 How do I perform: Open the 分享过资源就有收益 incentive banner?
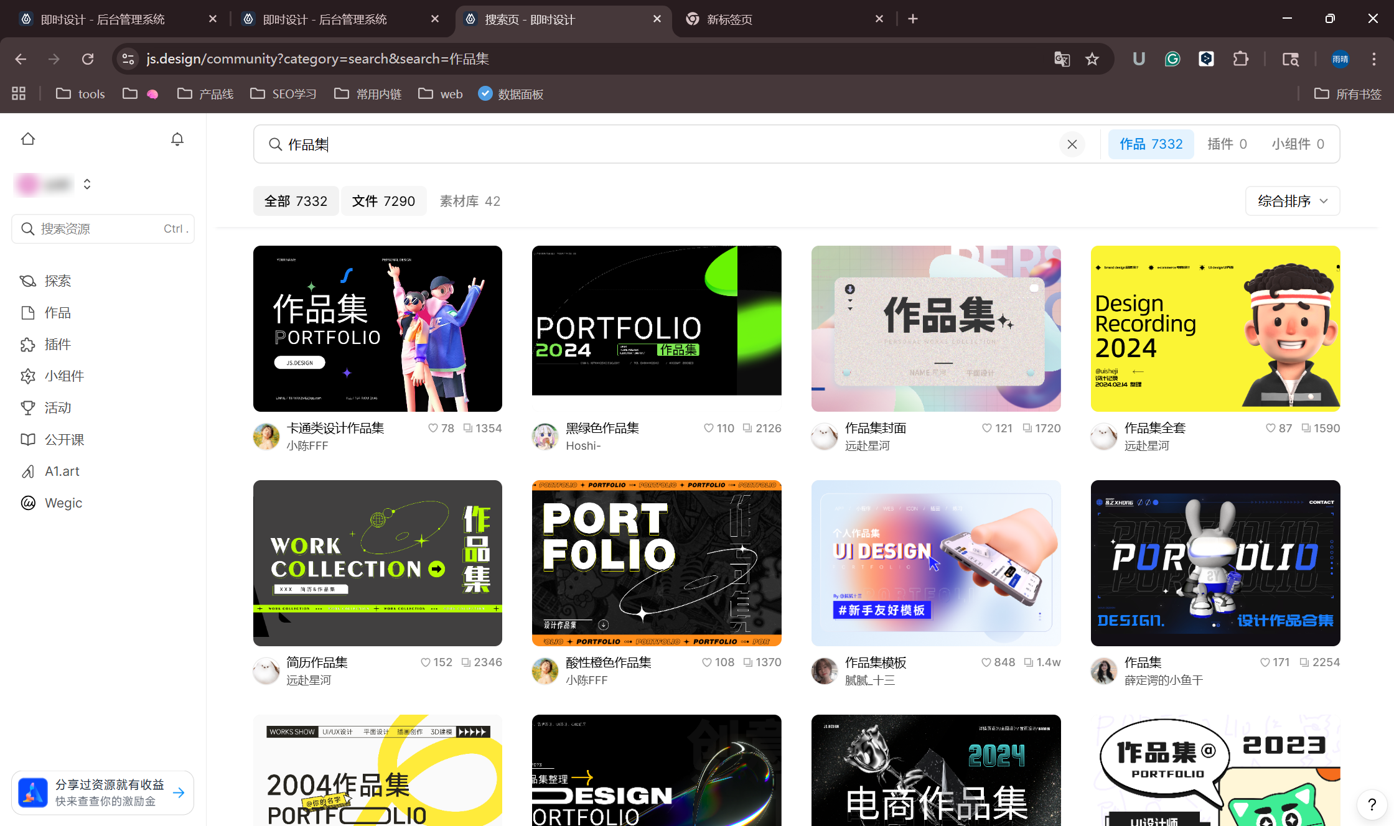click(103, 792)
